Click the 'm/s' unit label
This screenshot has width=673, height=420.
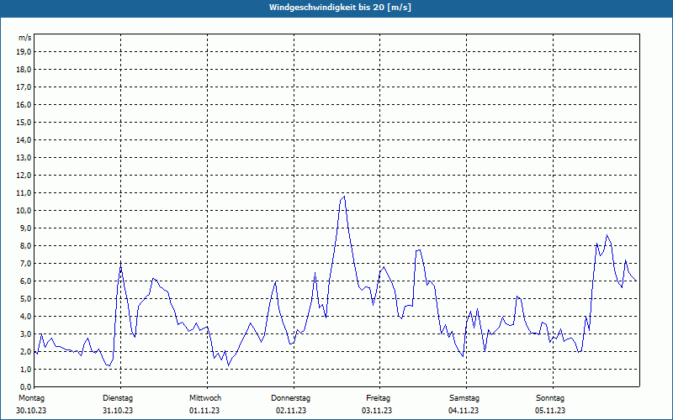coord(24,38)
